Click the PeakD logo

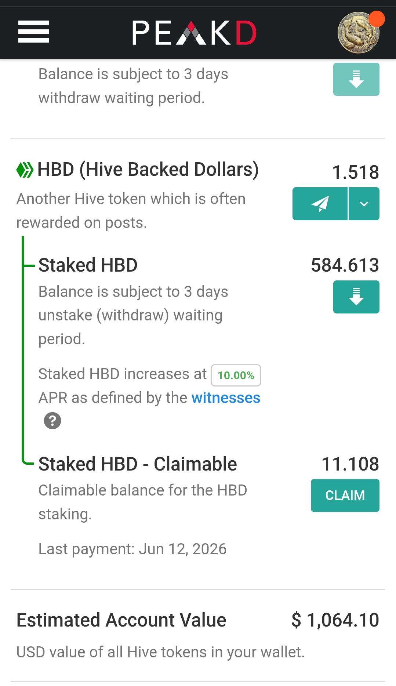pyautogui.click(x=194, y=33)
